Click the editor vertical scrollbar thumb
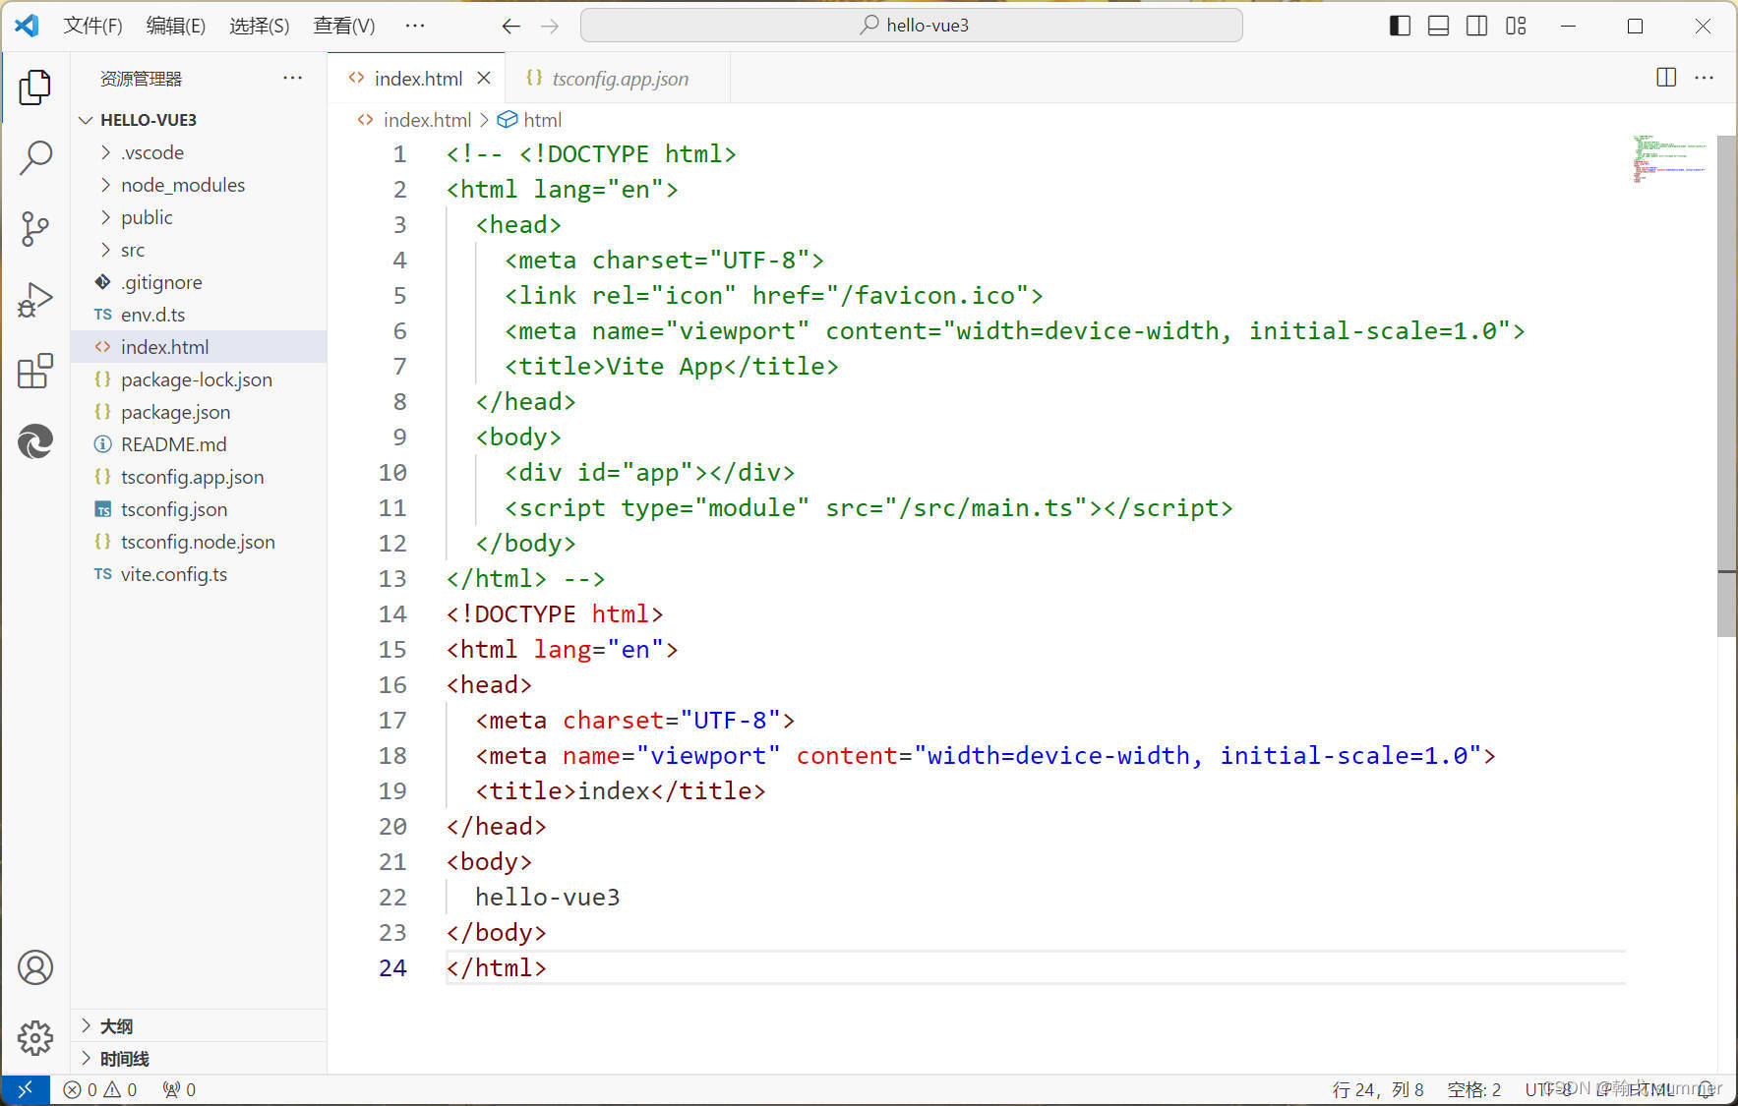The image size is (1738, 1106). pos(1725,383)
